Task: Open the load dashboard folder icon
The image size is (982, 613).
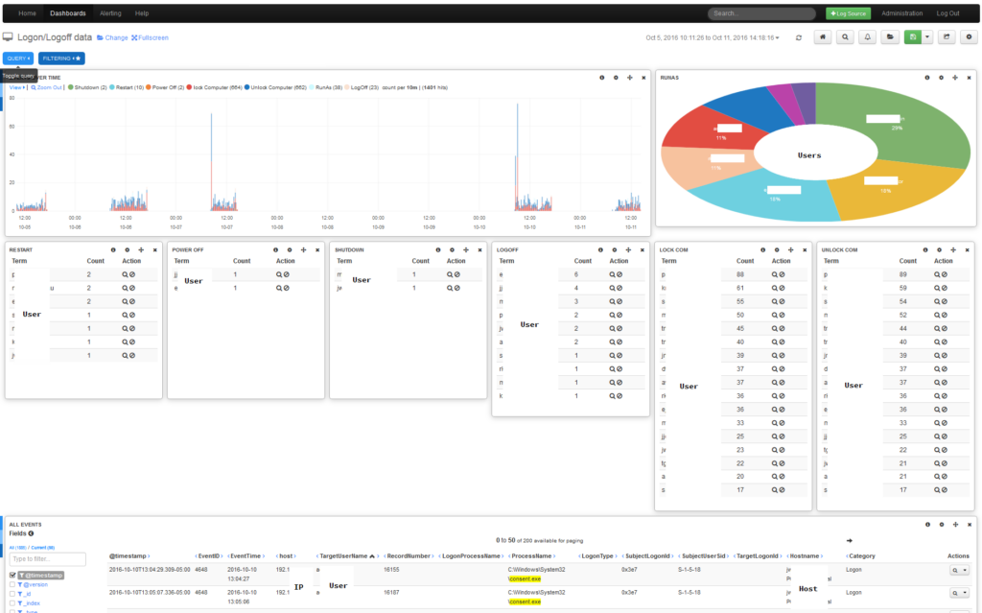Action: click(x=890, y=37)
